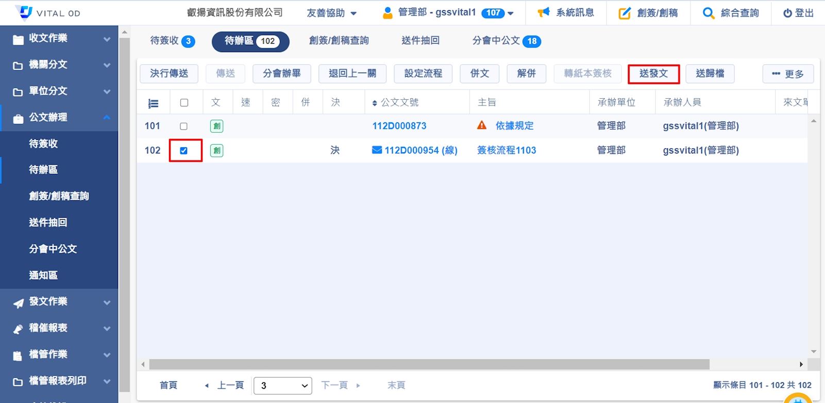Click the envelope icon beside 112D000954
Viewport: 825px width, 403px height.
[x=377, y=150]
